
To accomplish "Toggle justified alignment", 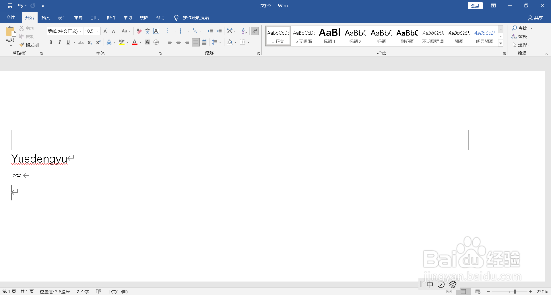I will click(x=196, y=42).
